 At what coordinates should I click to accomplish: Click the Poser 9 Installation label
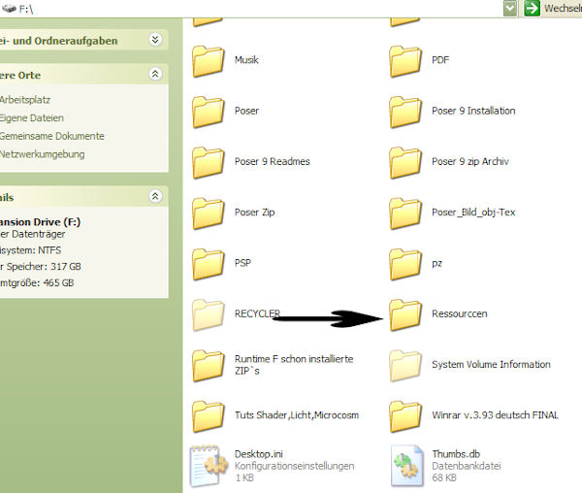point(473,111)
